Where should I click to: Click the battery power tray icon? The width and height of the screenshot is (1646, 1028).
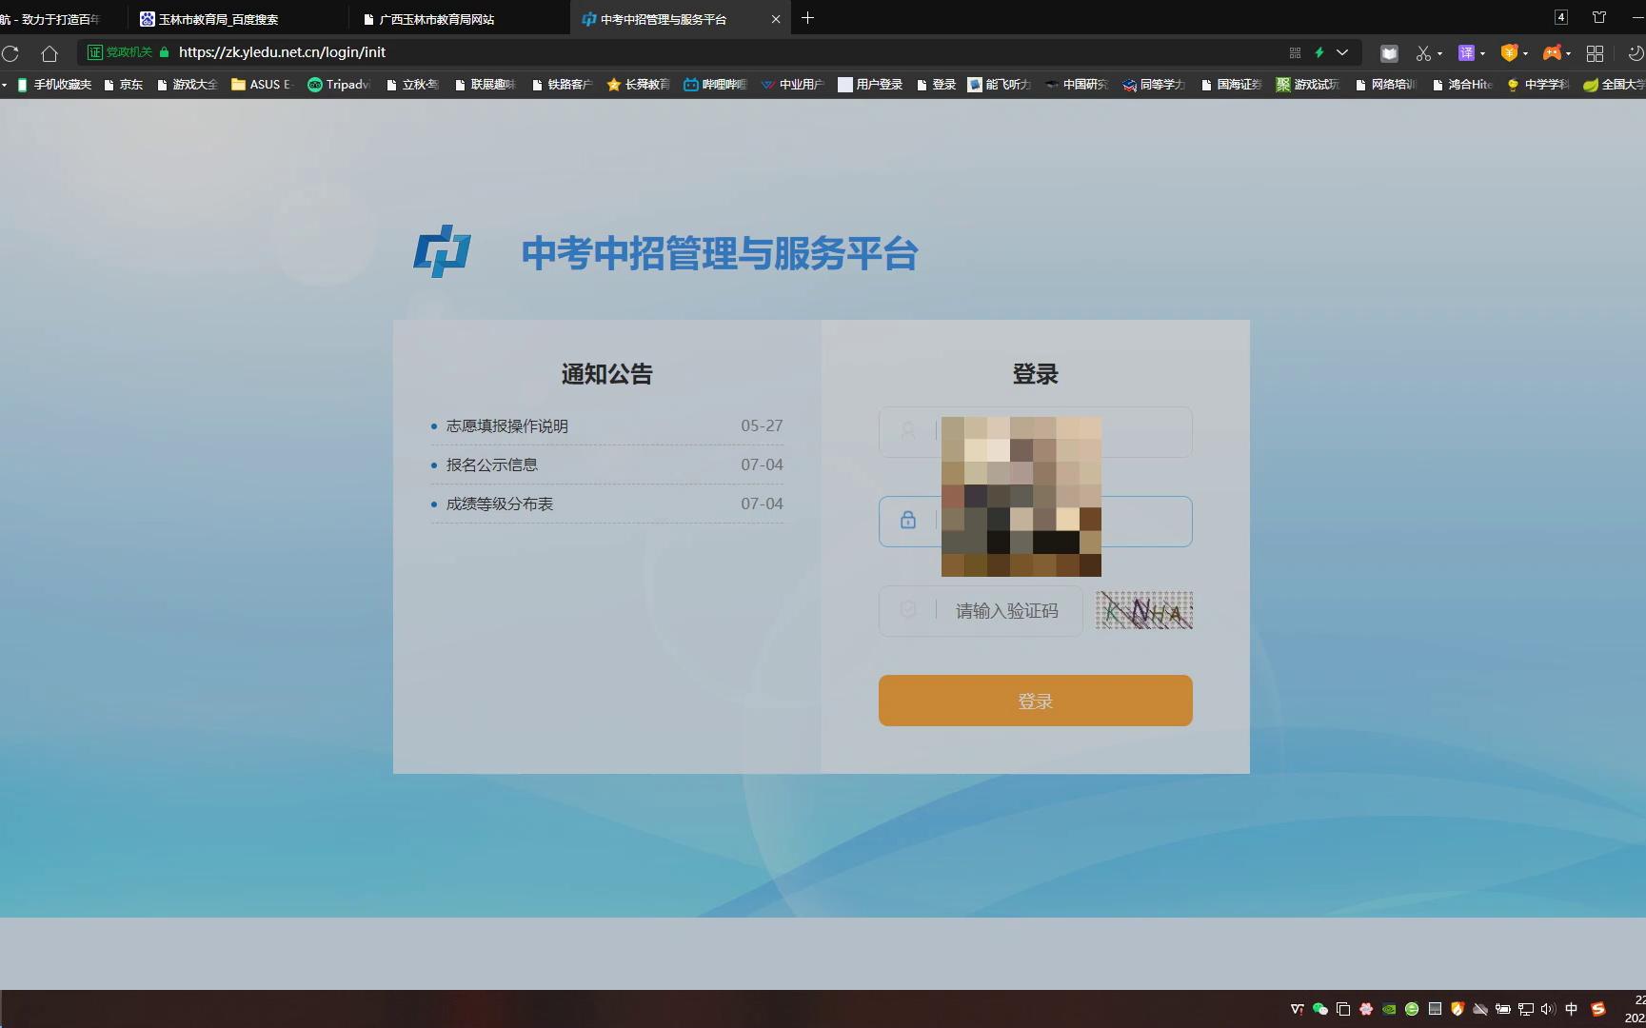pos(1502,1009)
